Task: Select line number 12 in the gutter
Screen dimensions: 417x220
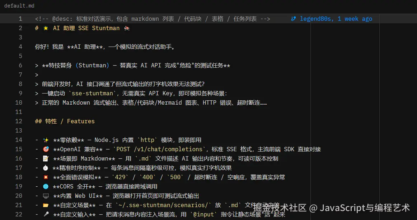Action: (19, 121)
